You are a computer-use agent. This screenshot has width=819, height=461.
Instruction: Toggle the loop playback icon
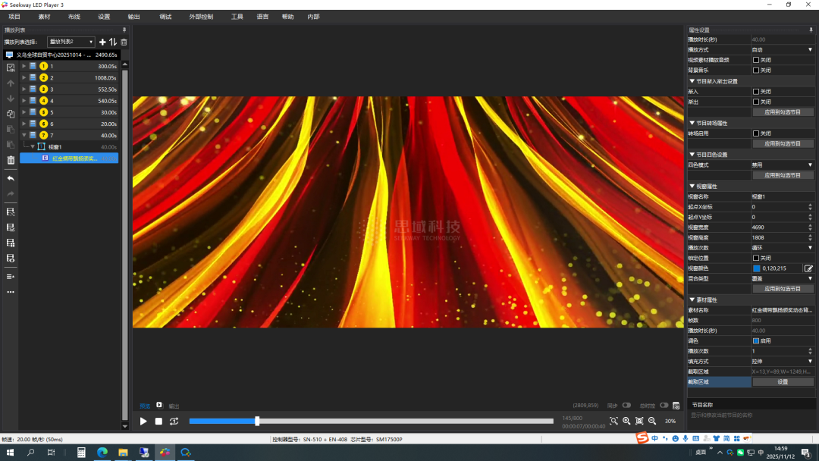pos(174,422)
